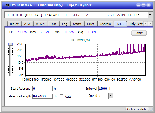155x113 pixels.
Task: Switch to the Drive tab
Action: [x=91, y=24]
